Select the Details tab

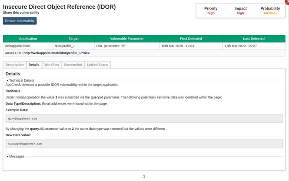pyautogui.click(x=34, y=65)
